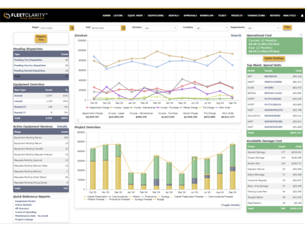
Task: Click Sep '24 bar in the Project Overview chart
Action: point(232,166)
